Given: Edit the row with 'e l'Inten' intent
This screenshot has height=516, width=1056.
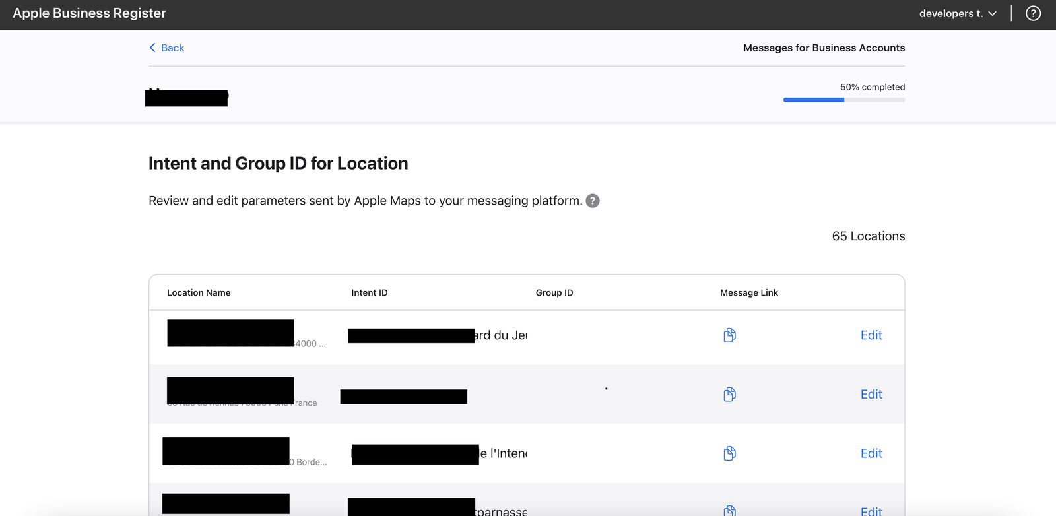Looking at the screenshot, I should pyautogui.click(x=871, y=453).
